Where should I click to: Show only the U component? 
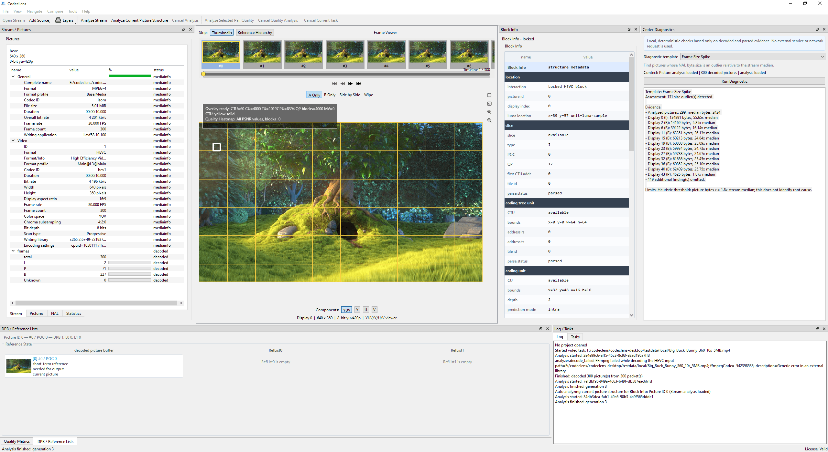click(366, 310)
